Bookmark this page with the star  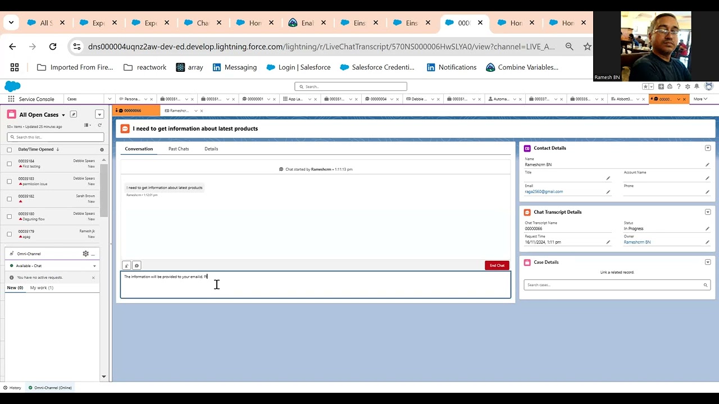pos(588,47)
